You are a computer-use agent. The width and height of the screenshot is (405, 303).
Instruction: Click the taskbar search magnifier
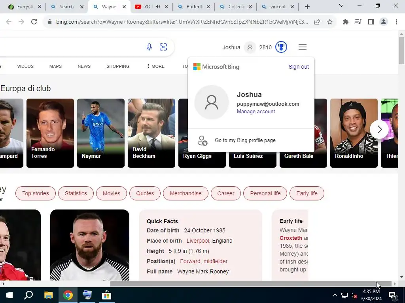click(28, 295)
